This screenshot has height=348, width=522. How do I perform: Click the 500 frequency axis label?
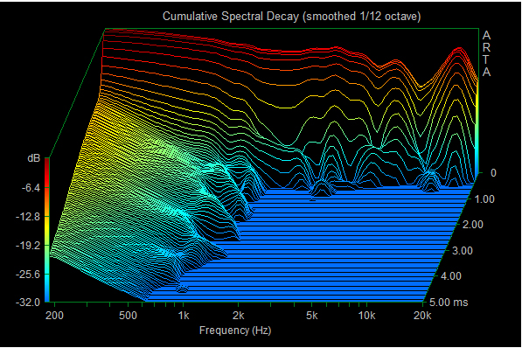pyautogui.click(x=128, y=316)
